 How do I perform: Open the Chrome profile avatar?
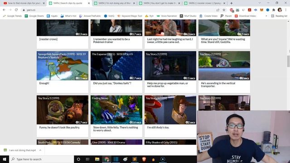[x=280, y=10]
